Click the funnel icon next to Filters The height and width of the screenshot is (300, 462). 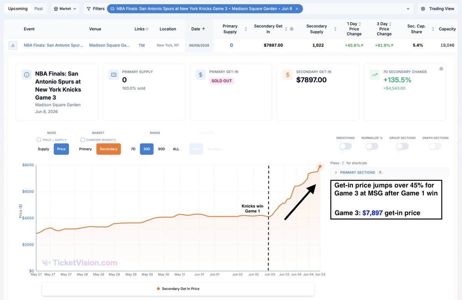pyautogui.click(x=89, y=8)
